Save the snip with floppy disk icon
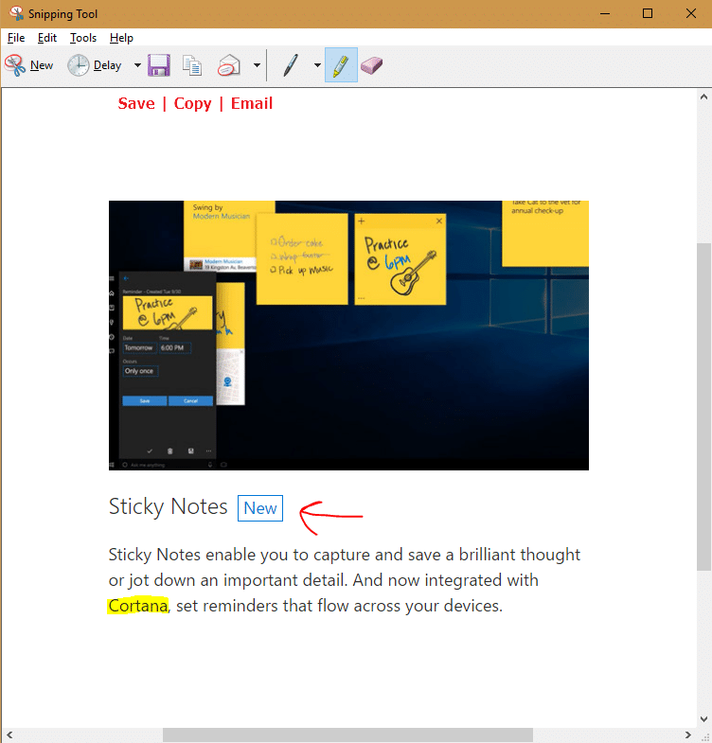The width and height of the screenshot is (712, 743). [x=159, y=65]
